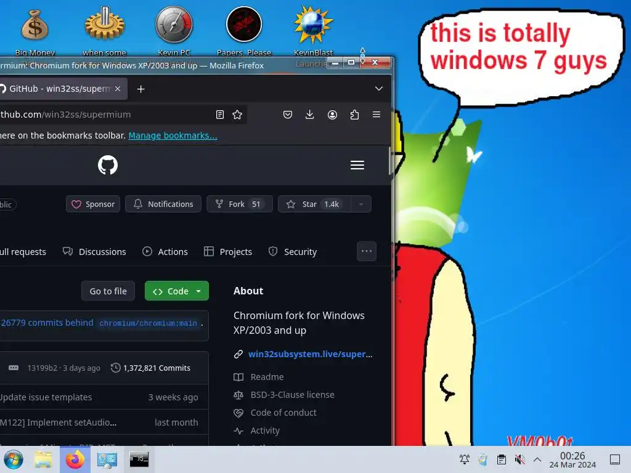Click the Go to file button
Viewport: 631px width, 473px height.
(x=108, y=291)
